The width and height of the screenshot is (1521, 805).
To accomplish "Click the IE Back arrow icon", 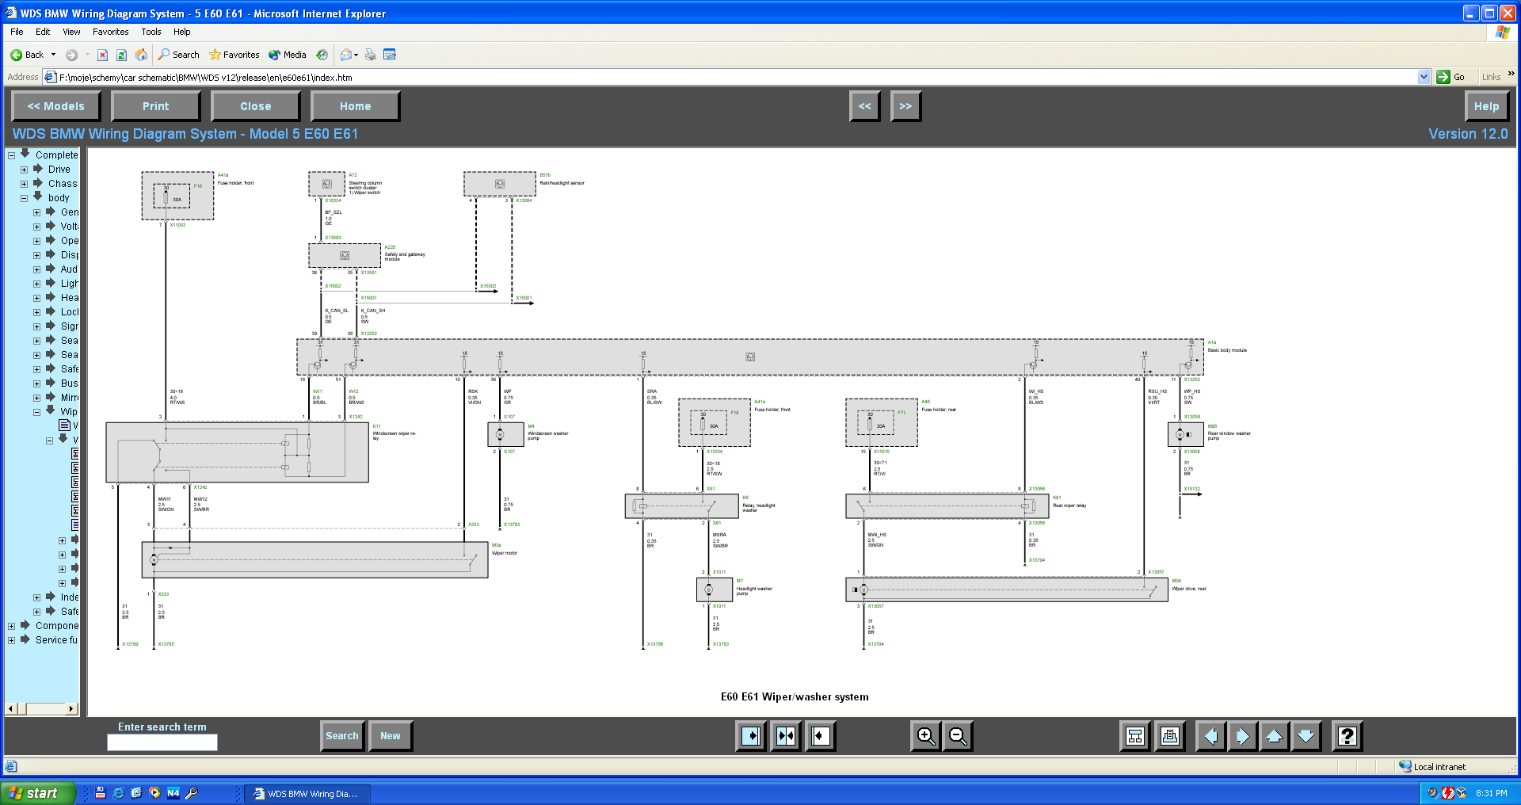I will (26, 55).
